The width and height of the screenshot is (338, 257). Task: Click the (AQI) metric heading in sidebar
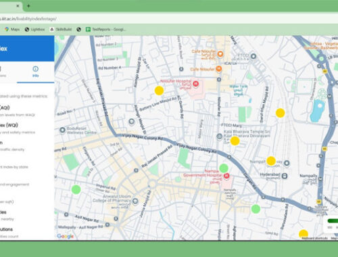[x=5, y=108]
